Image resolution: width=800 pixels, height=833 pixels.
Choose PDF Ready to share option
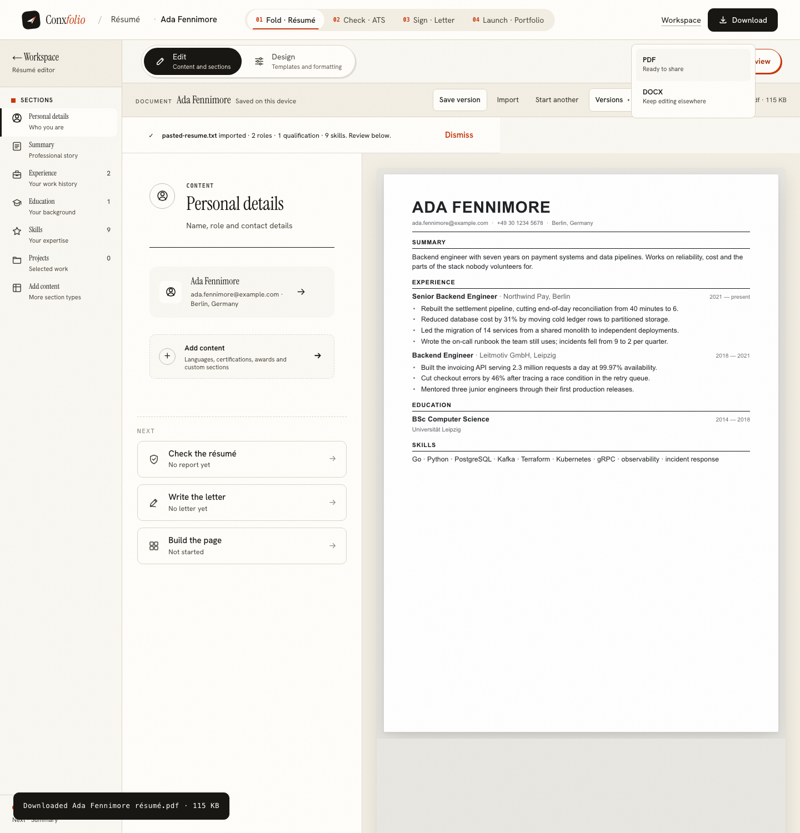coord(693,64)
